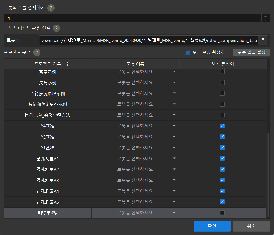Open robot dropdown for 圆孔测量A2

135,169
